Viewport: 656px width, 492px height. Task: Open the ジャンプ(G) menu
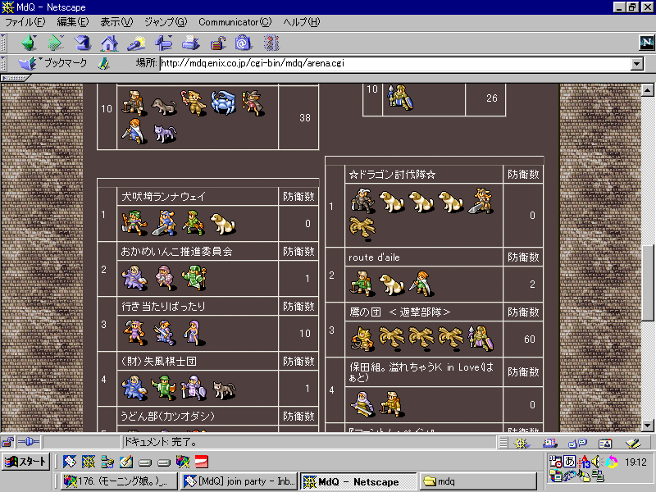(x=166, y=22)
